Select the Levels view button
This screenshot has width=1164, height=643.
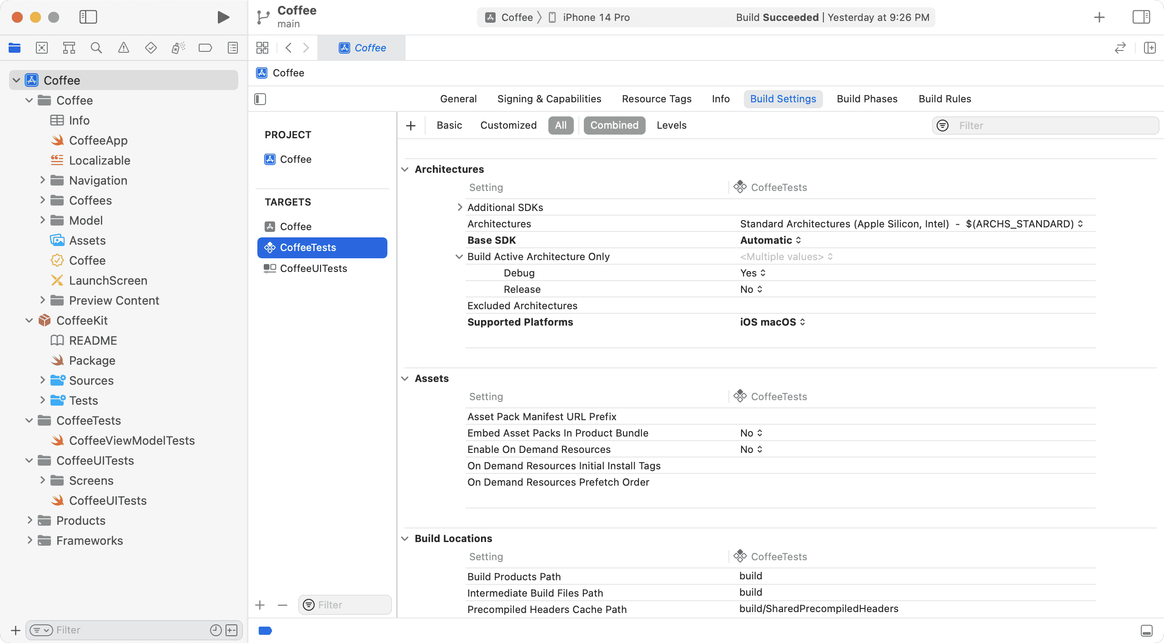click(671, 126)
